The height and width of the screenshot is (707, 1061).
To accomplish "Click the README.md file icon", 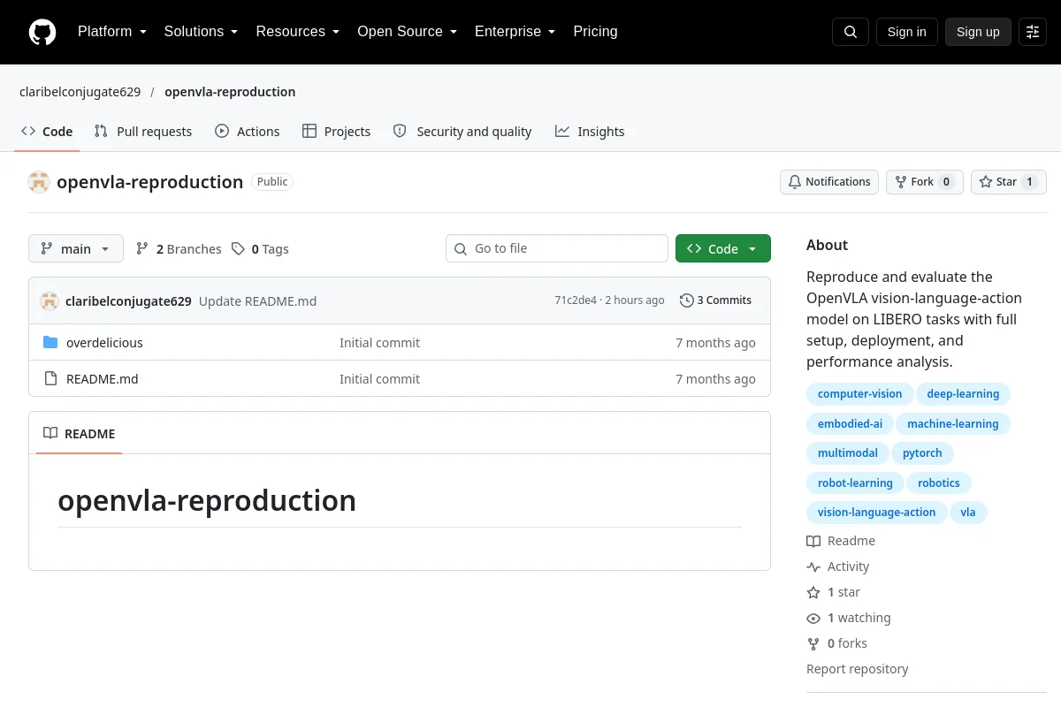I will pyautogui.click(x=50, y=379).
